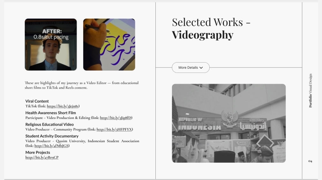Click the Student Activity Documentary heading

click(x=52, y=136)
